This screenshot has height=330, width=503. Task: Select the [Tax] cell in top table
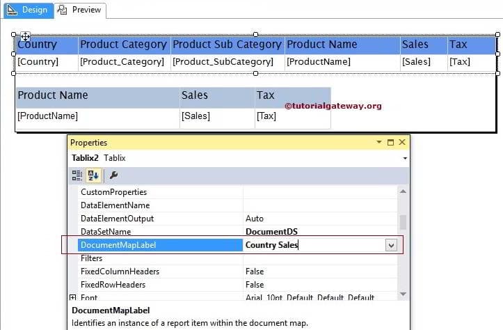(x=472, y=62)
